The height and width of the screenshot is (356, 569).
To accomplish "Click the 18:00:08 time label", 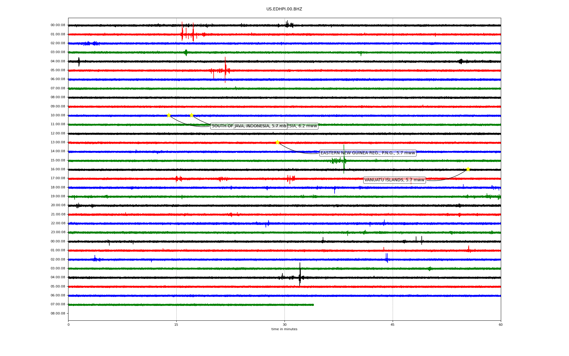I will click(58, 187).
